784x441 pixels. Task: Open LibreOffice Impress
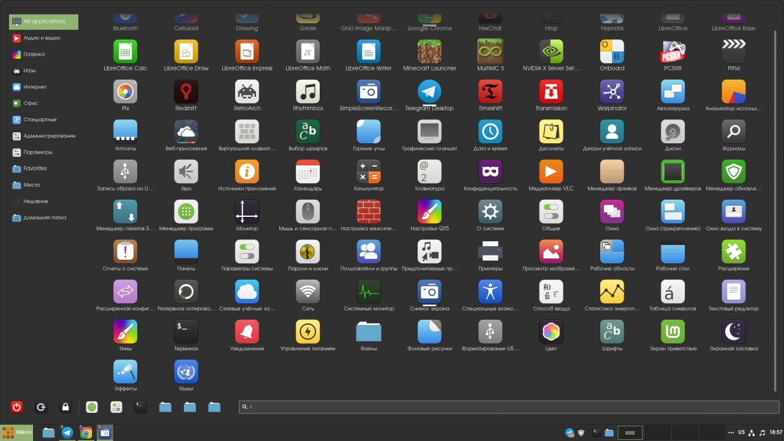247,52
